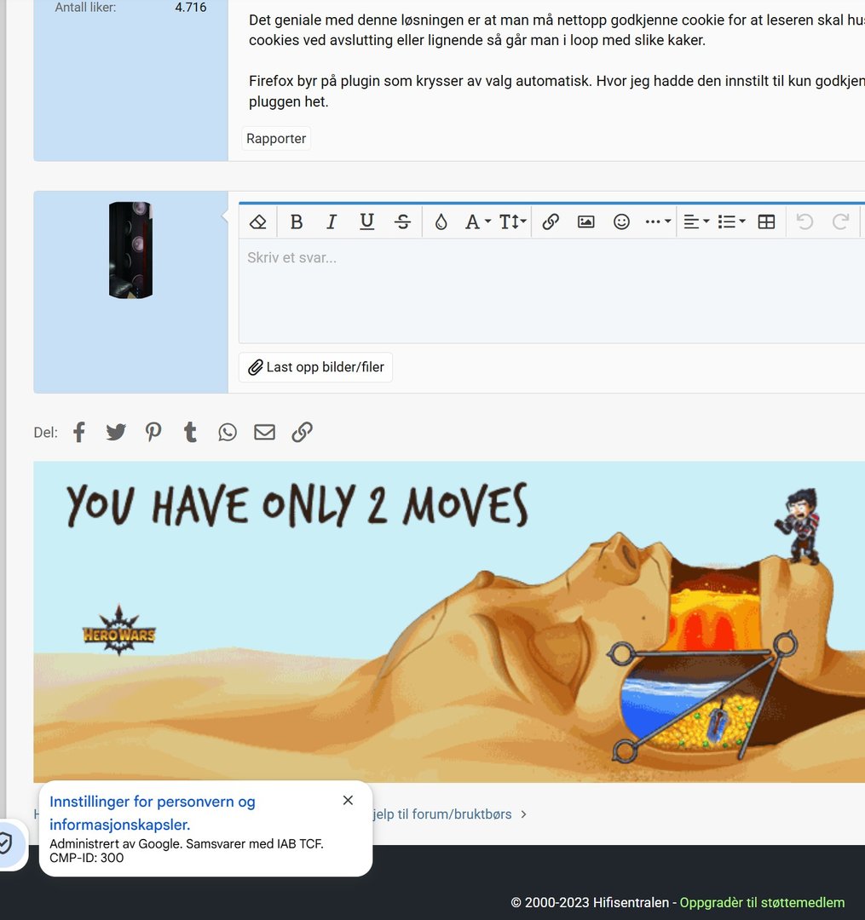
Task: Toggle strikethrough formatting in reply editor
Action: click(x=402, y=221)
